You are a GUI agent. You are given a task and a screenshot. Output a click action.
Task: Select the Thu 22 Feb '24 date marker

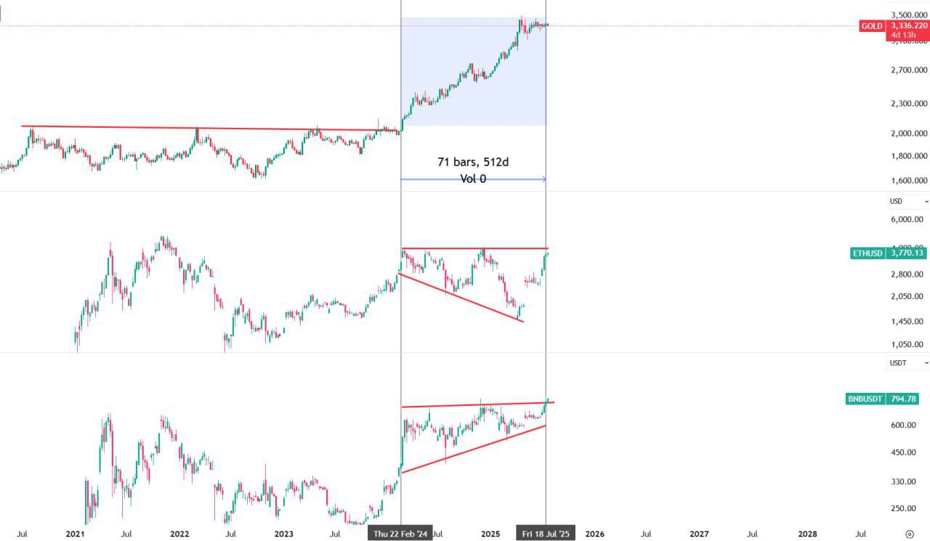pos(400,534)
